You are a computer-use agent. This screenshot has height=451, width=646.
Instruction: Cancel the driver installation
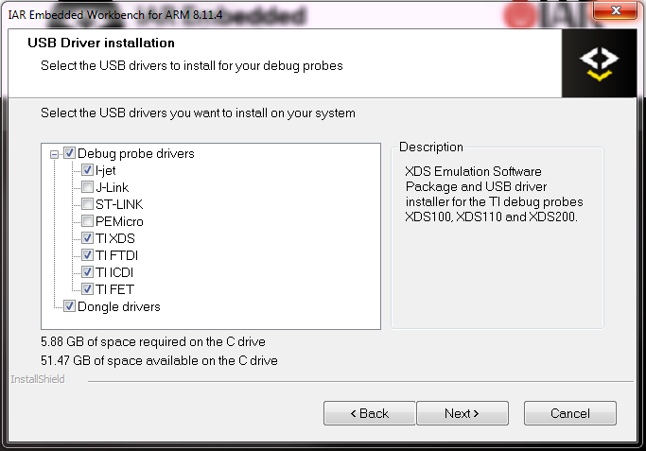point(569,413)
